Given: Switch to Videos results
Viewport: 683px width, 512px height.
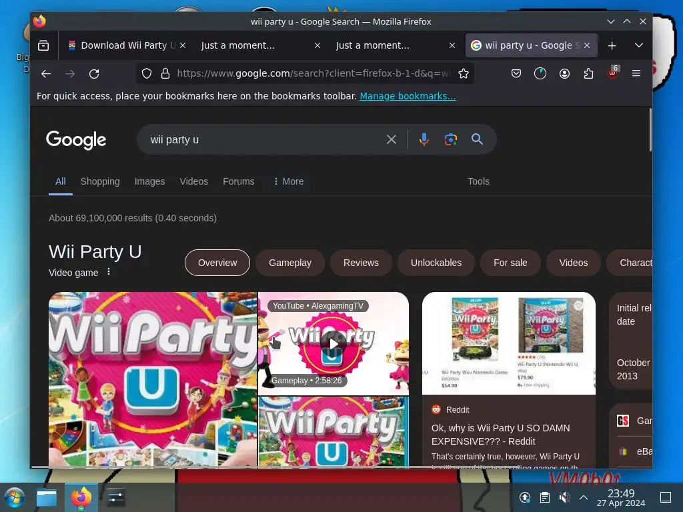Looking at the screenshot, I should [x=194, y=181].
